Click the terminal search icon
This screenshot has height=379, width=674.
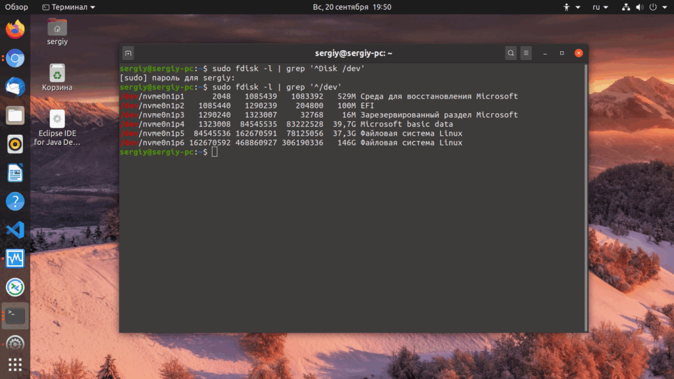click(511, 53)
